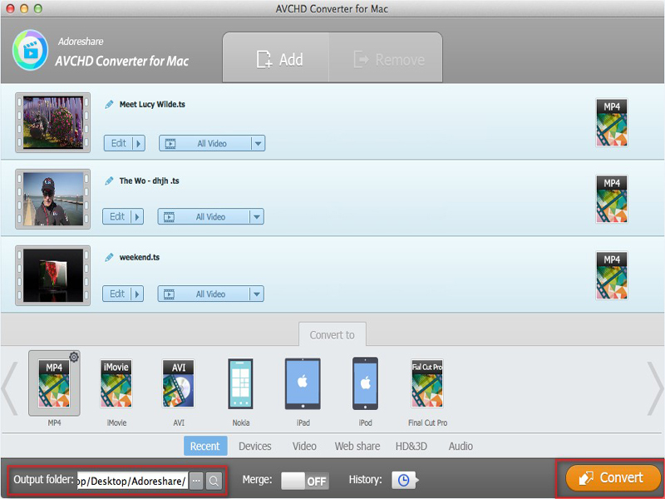Choose the iMovie output preset
The height and width of the screenshot is (499, 665).
(116, 383)
